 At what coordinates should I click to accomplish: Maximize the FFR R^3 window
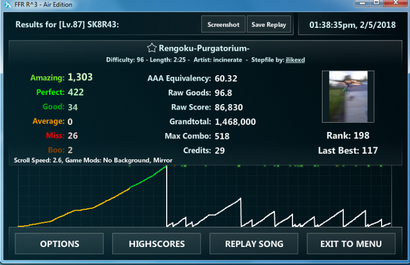(377, 3)
